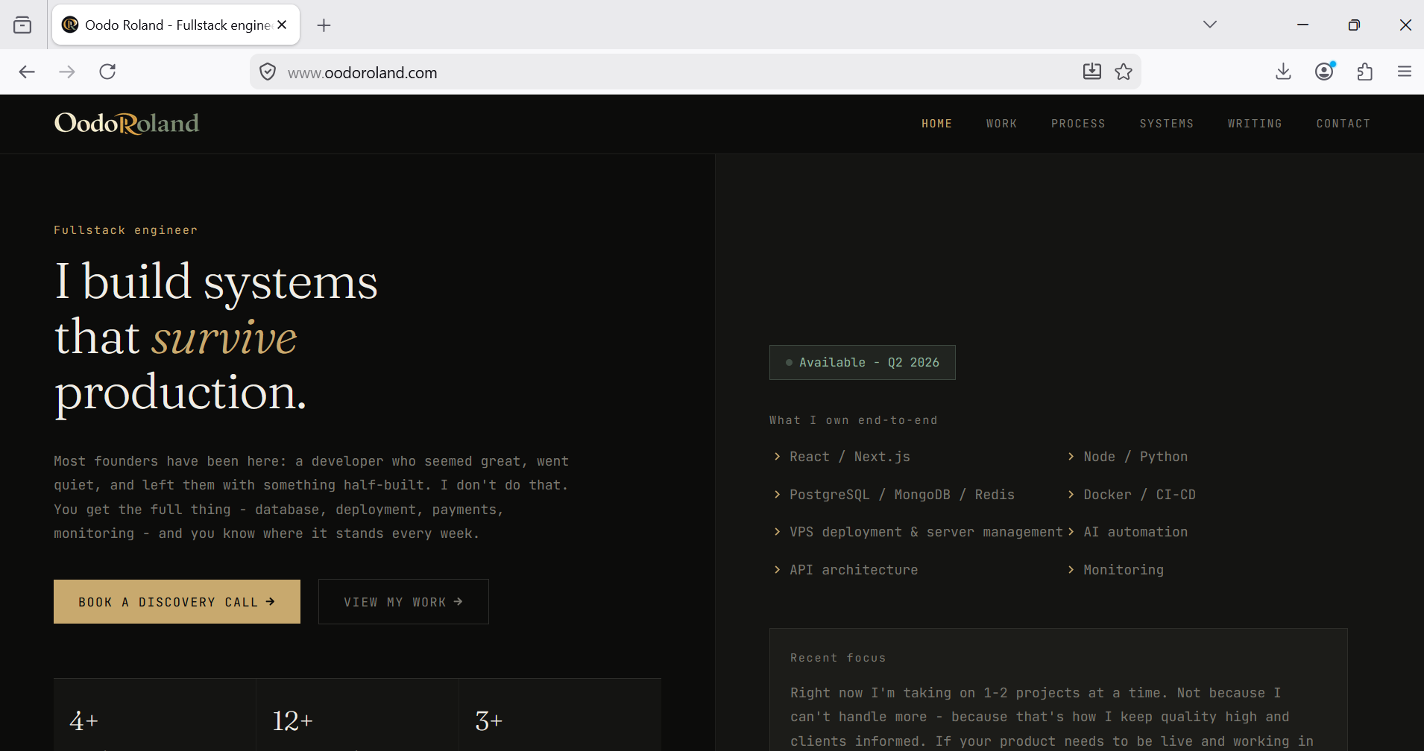Click the 12+ statistic
Screen dimensions: 1424x751
tap(292, 721)
